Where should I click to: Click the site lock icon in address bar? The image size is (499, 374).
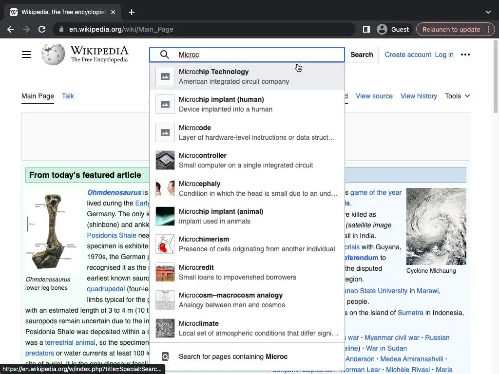61,29
